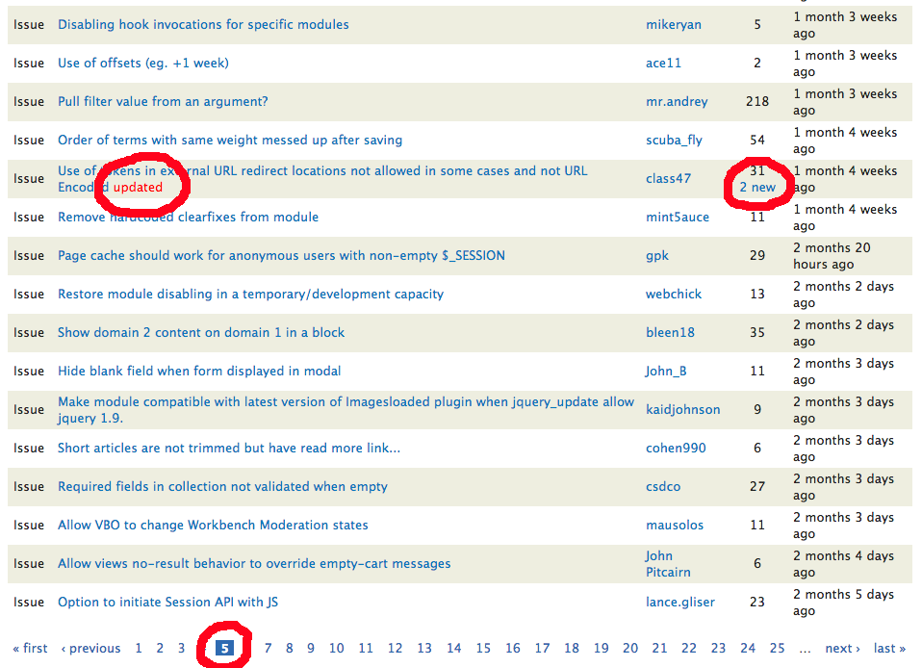Open 'Hide blank field when form displayed in modal'
This screenshot has height=668, width=922.
coord(199,371)
